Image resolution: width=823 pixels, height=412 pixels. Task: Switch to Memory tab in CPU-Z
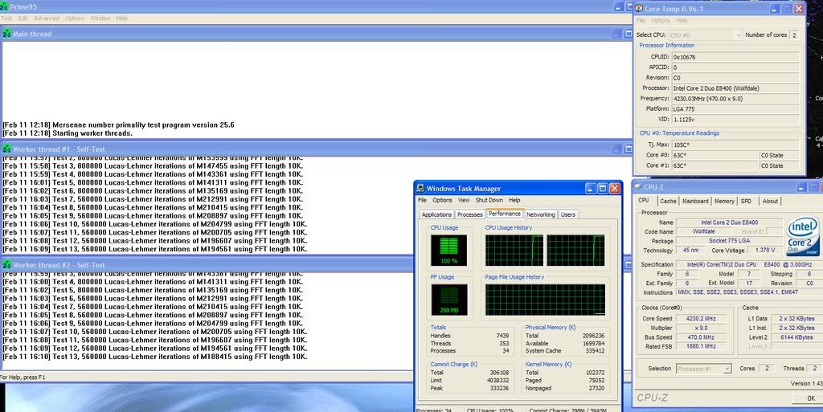(x=724, y=202)
